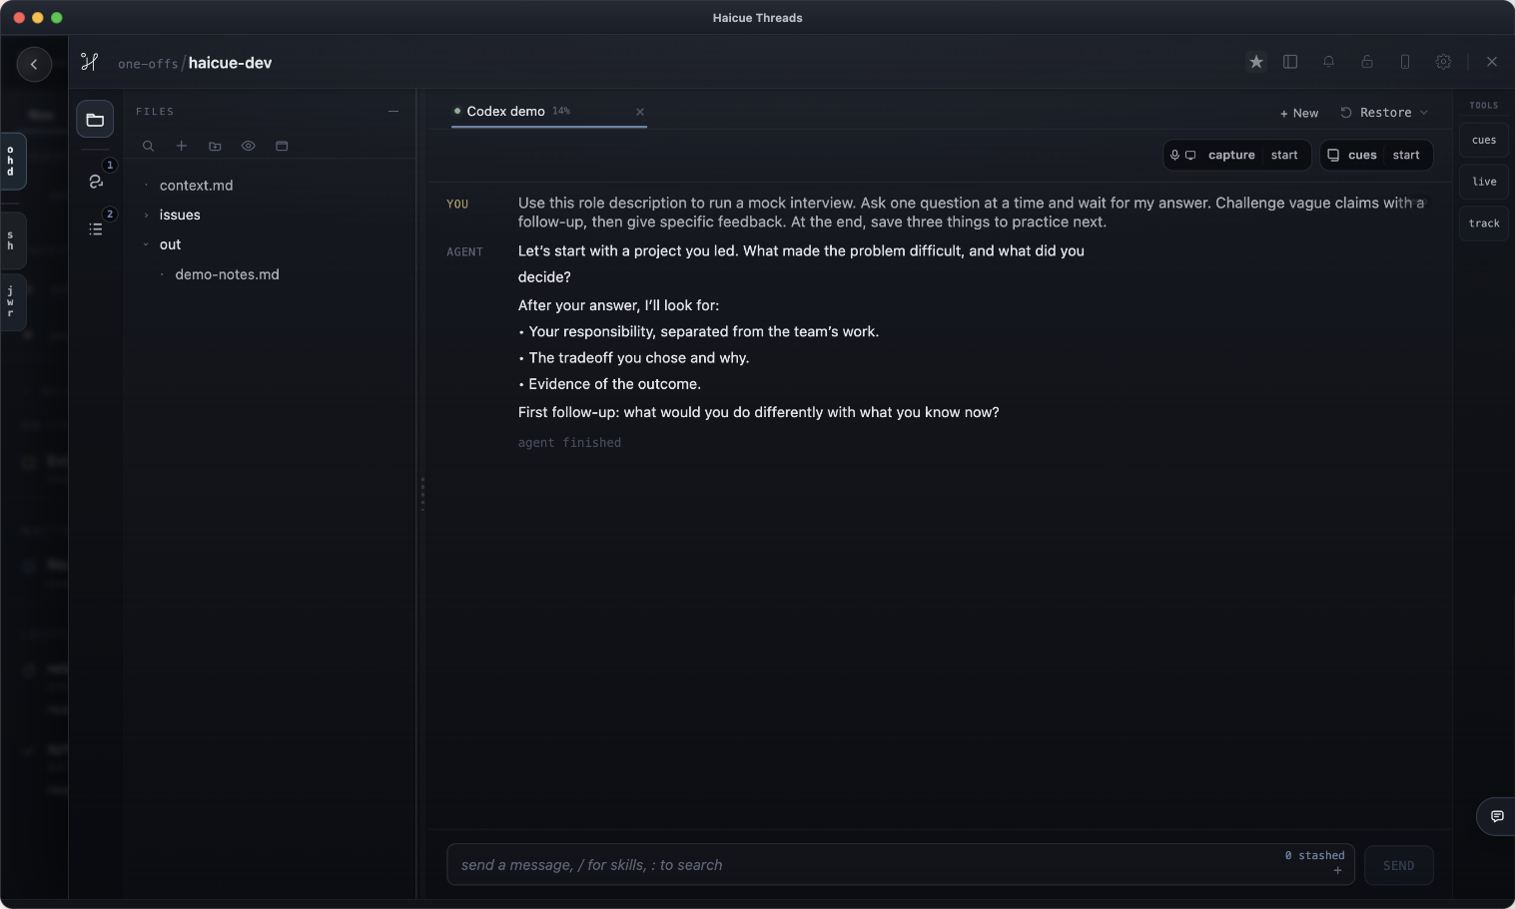
Task: Search files with the magnifier icon
Action: point(148,146)
